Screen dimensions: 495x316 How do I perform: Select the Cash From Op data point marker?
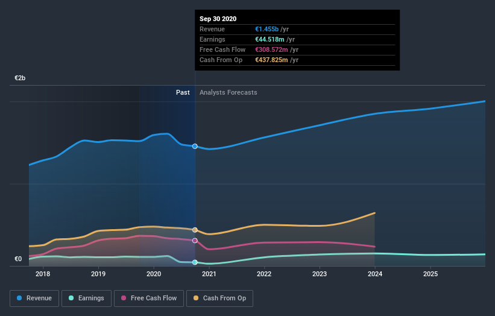click(195, 230)
